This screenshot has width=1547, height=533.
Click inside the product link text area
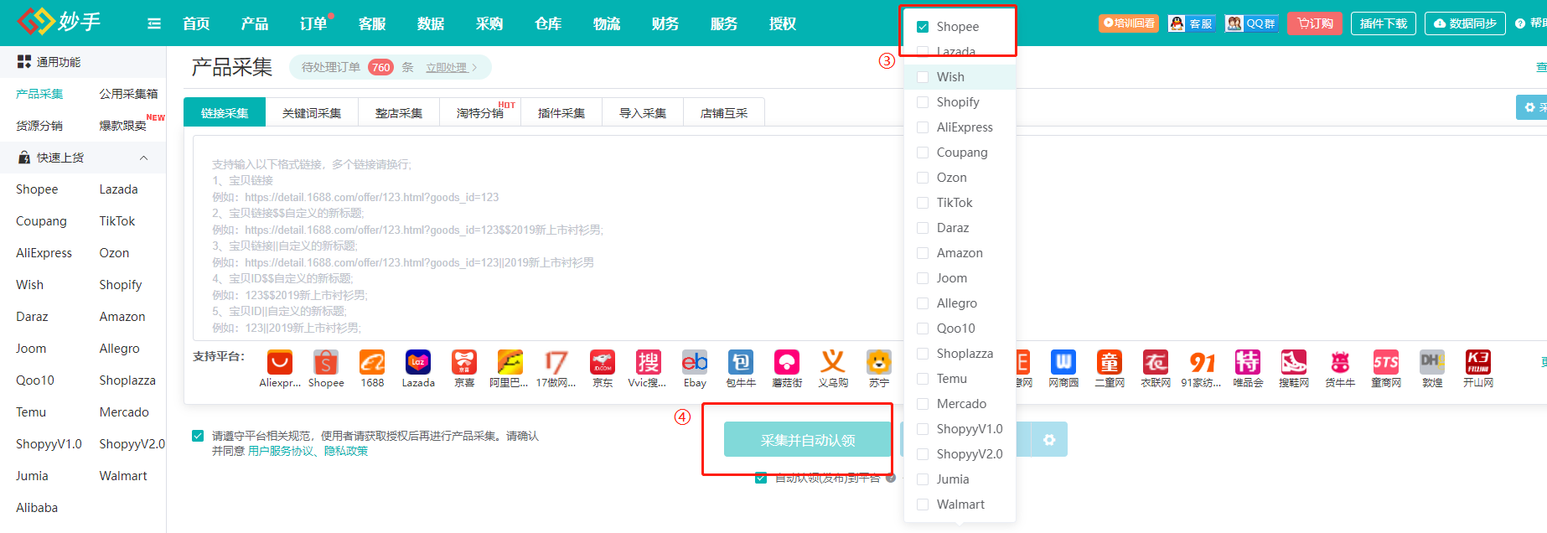549,238
